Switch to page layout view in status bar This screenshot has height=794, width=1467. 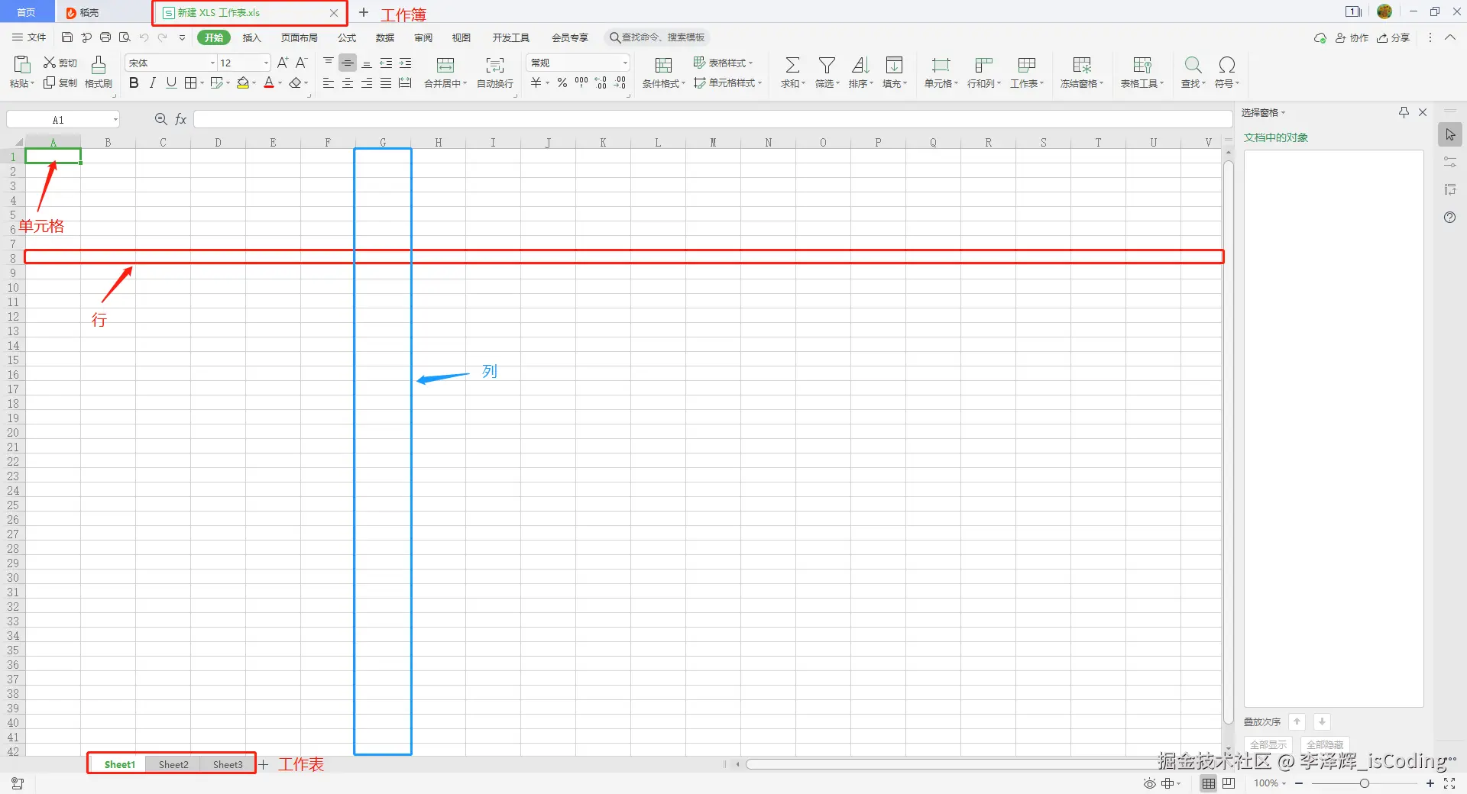pyautogui.click(x=1229, y=783)
